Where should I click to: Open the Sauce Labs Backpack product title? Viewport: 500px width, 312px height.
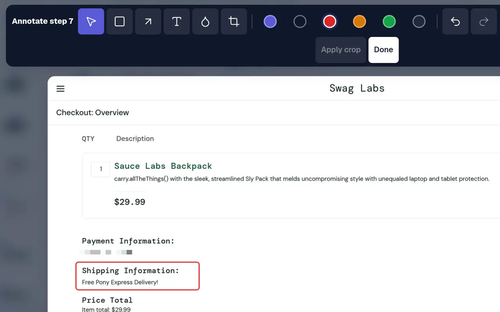click(x=163, y=166)
